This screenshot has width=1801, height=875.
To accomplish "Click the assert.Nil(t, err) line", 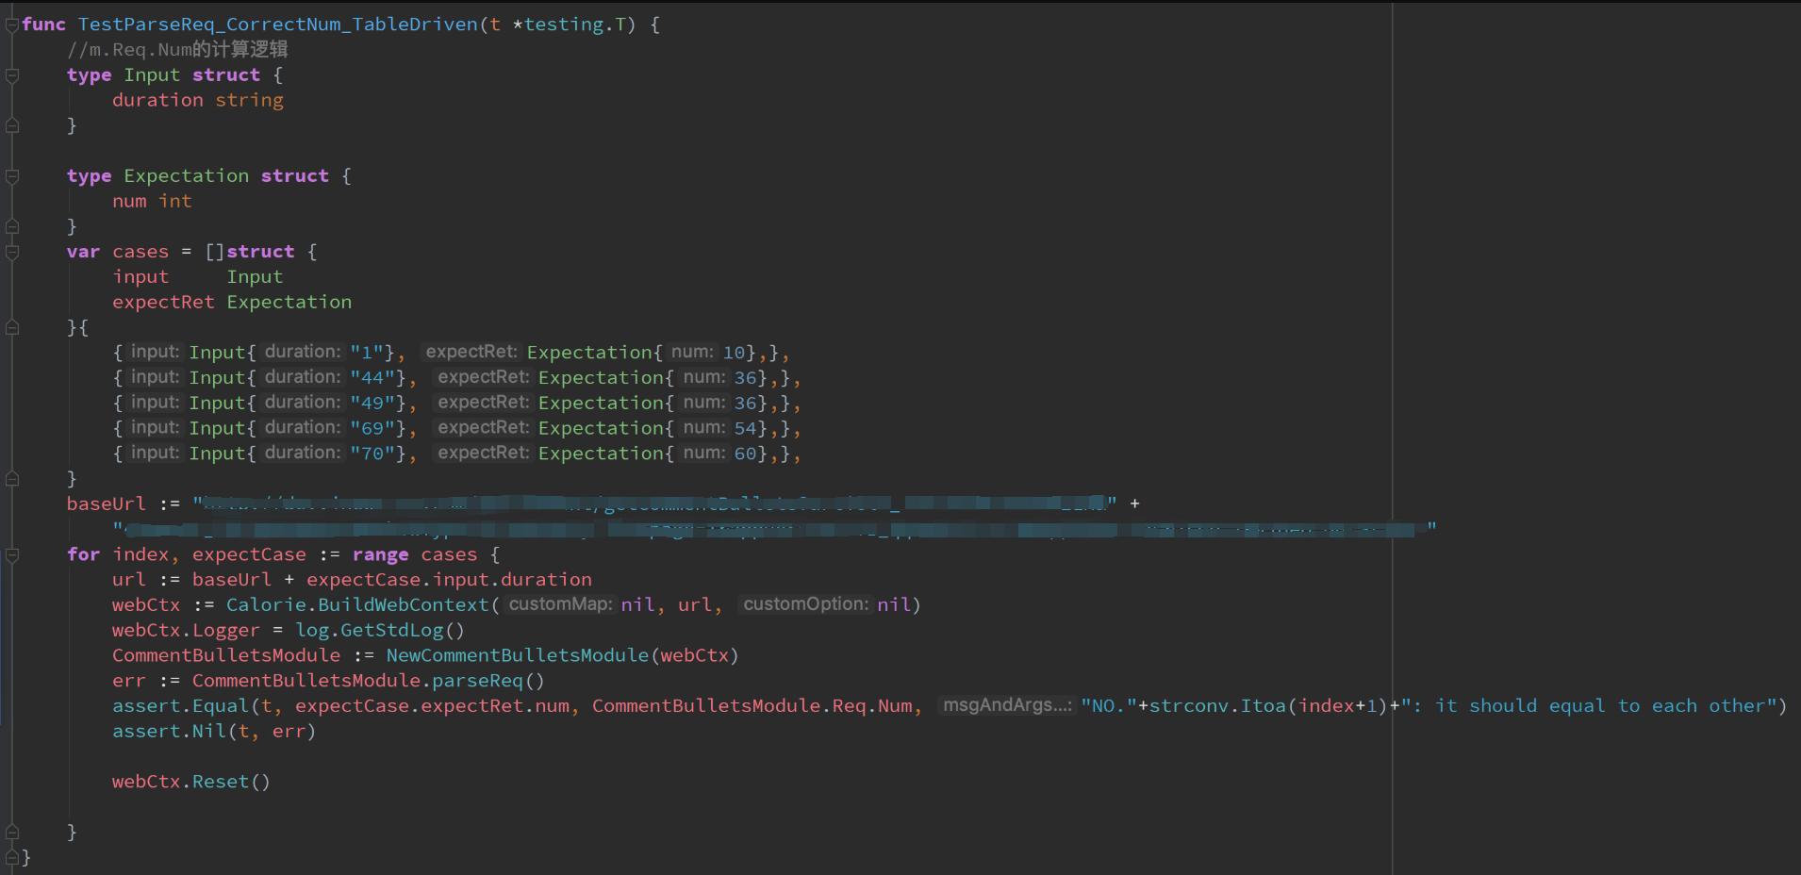I will coord(214,731).
